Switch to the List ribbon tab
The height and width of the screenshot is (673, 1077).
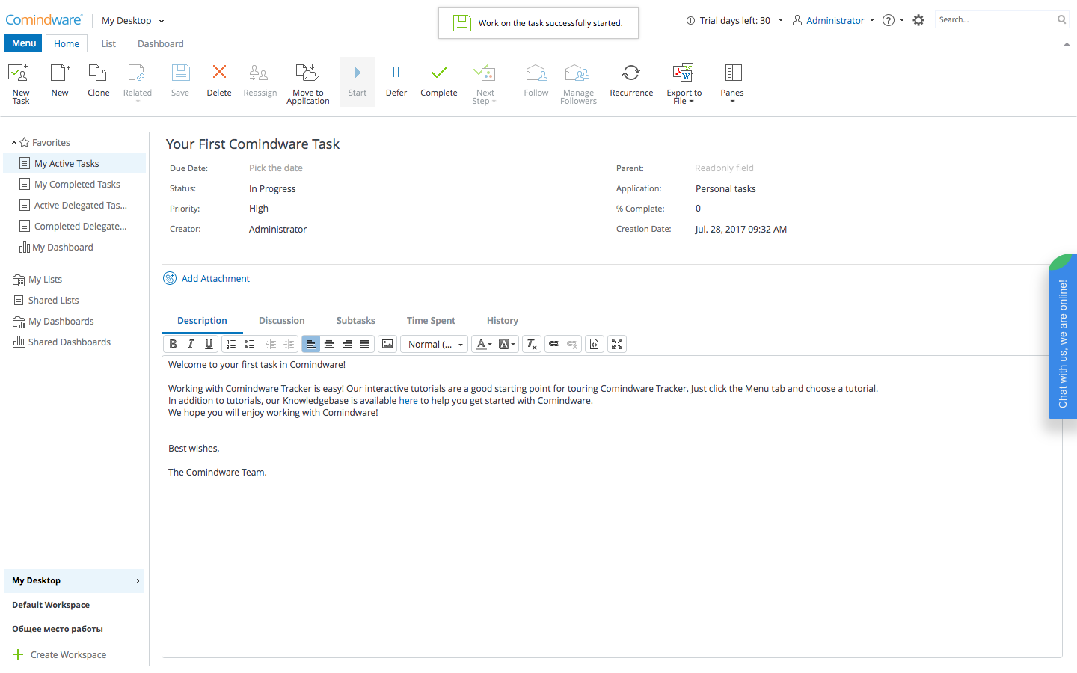(x=108, y=44)
